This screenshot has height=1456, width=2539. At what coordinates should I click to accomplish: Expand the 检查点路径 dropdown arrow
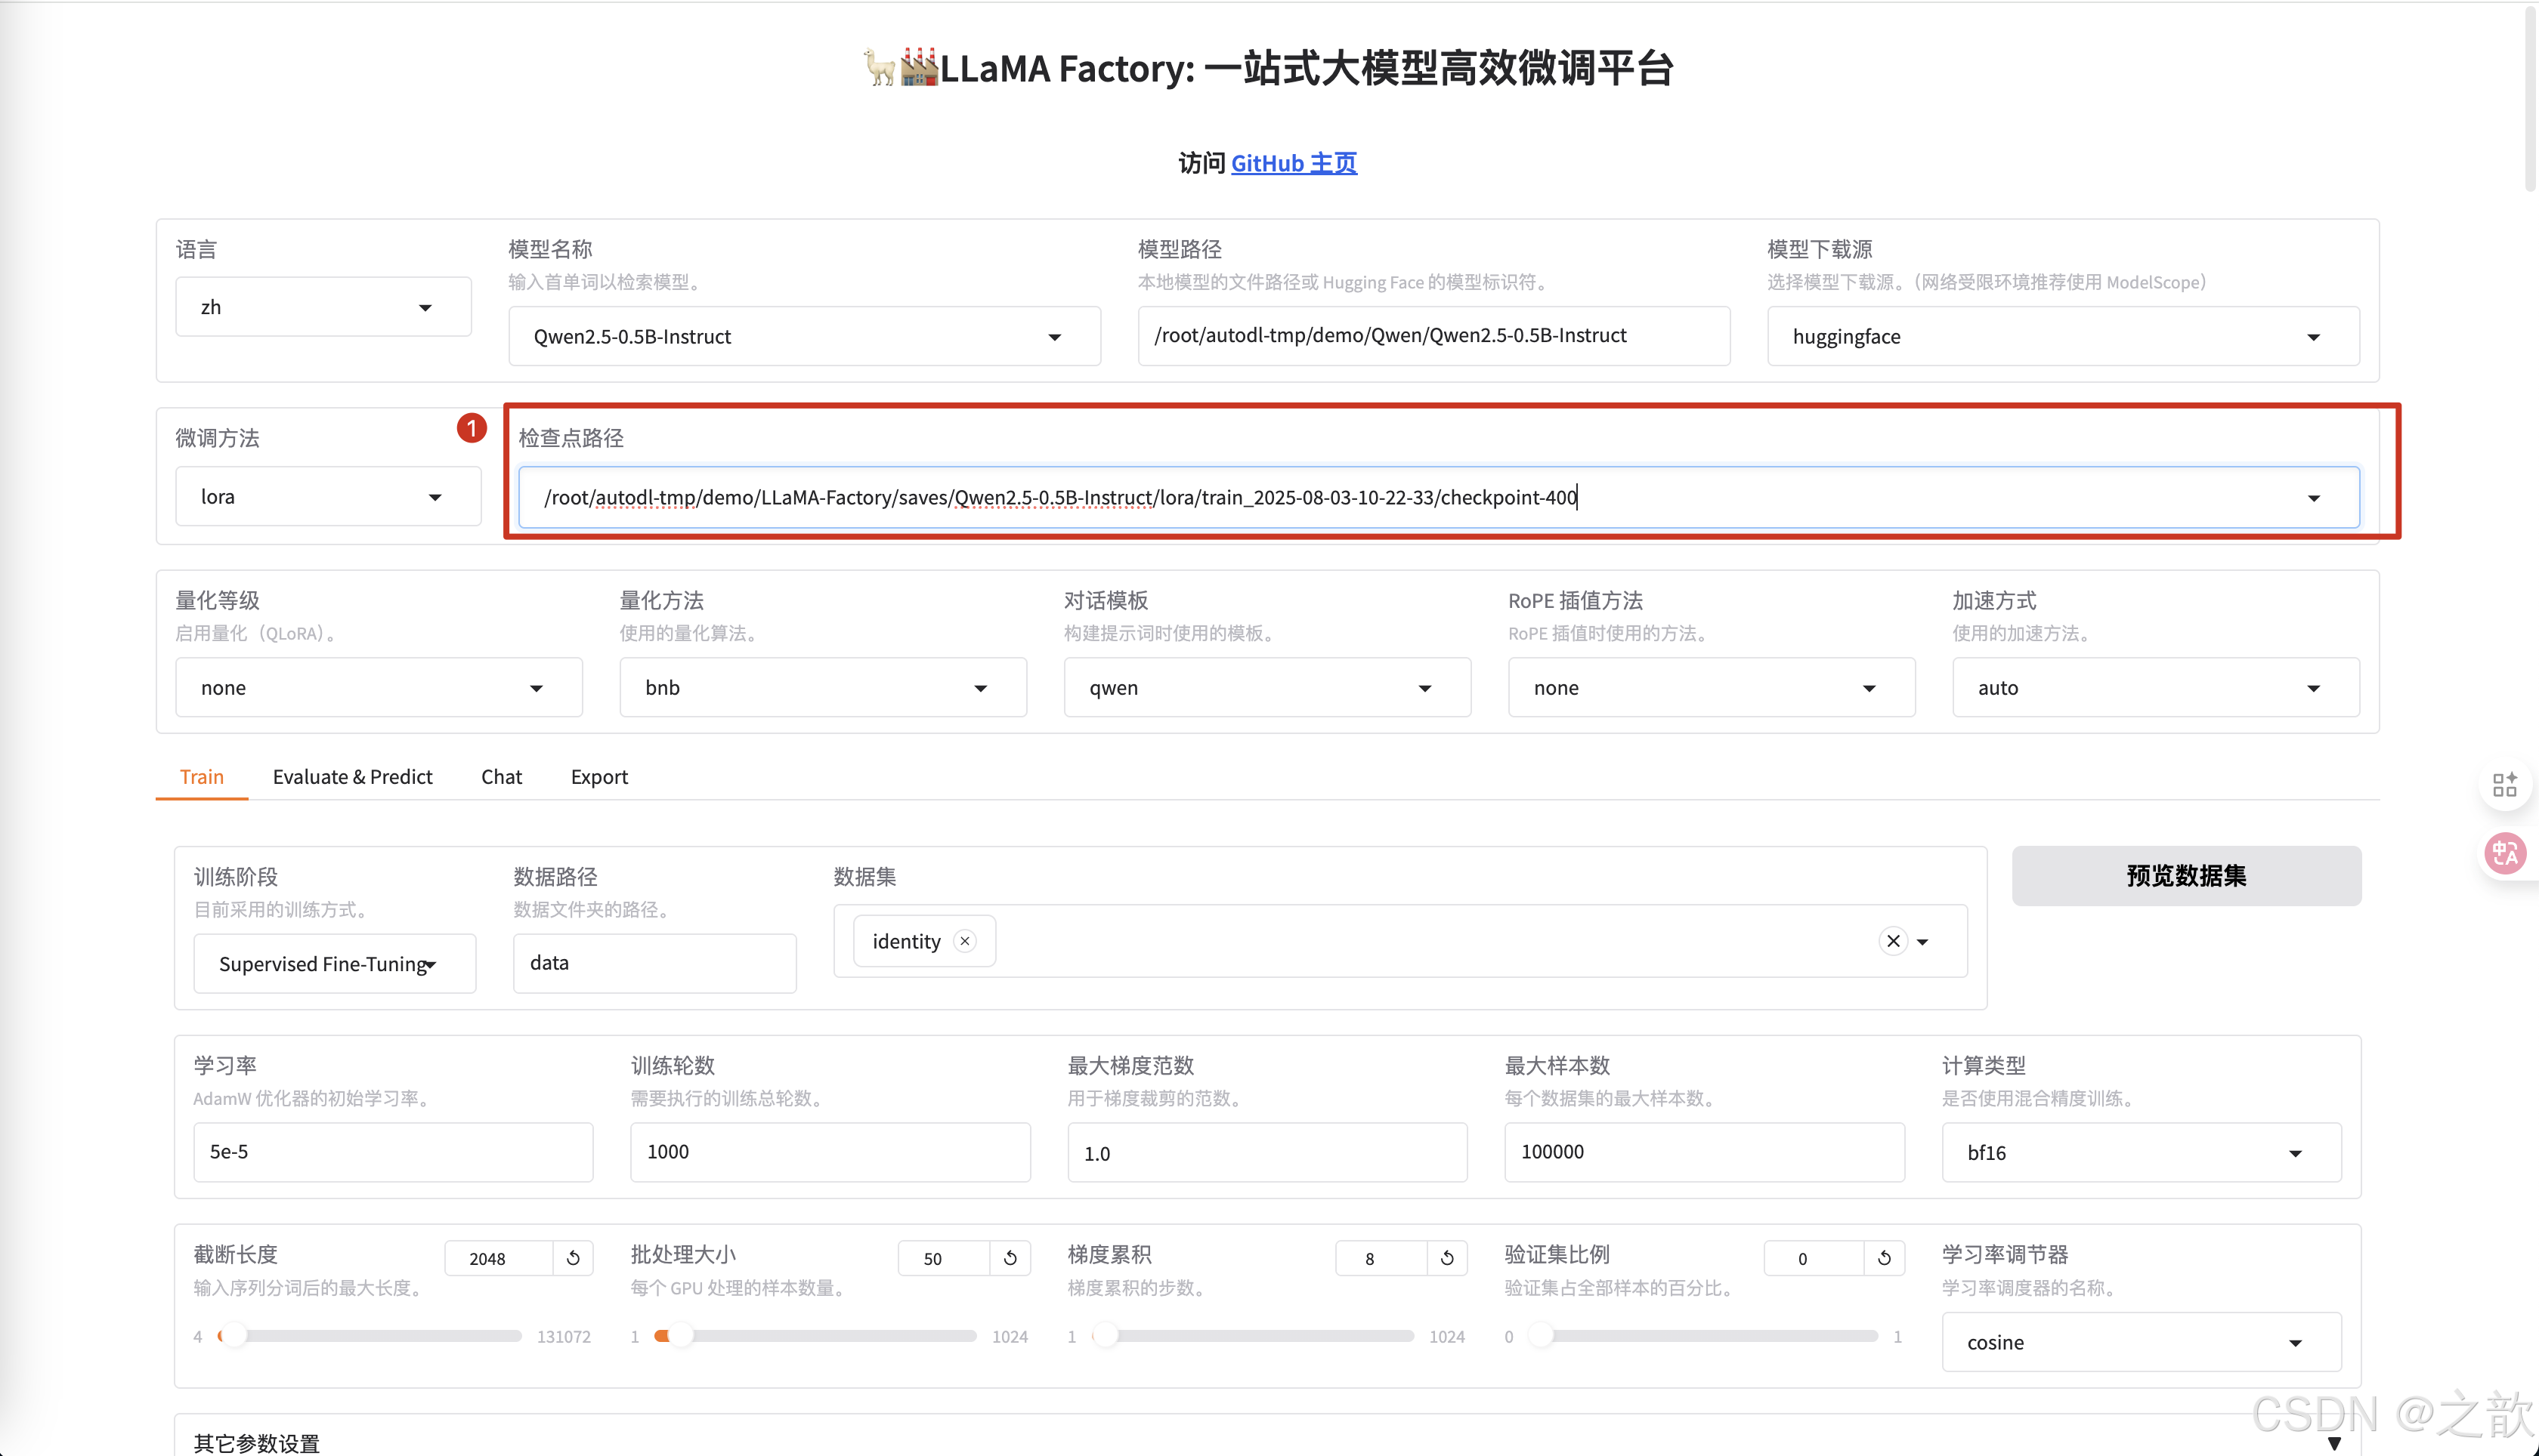(x=2313, y=498)
